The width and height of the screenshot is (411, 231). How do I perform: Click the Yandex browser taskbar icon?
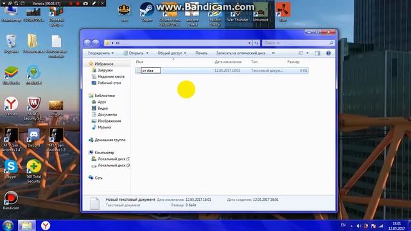[46, 225]
